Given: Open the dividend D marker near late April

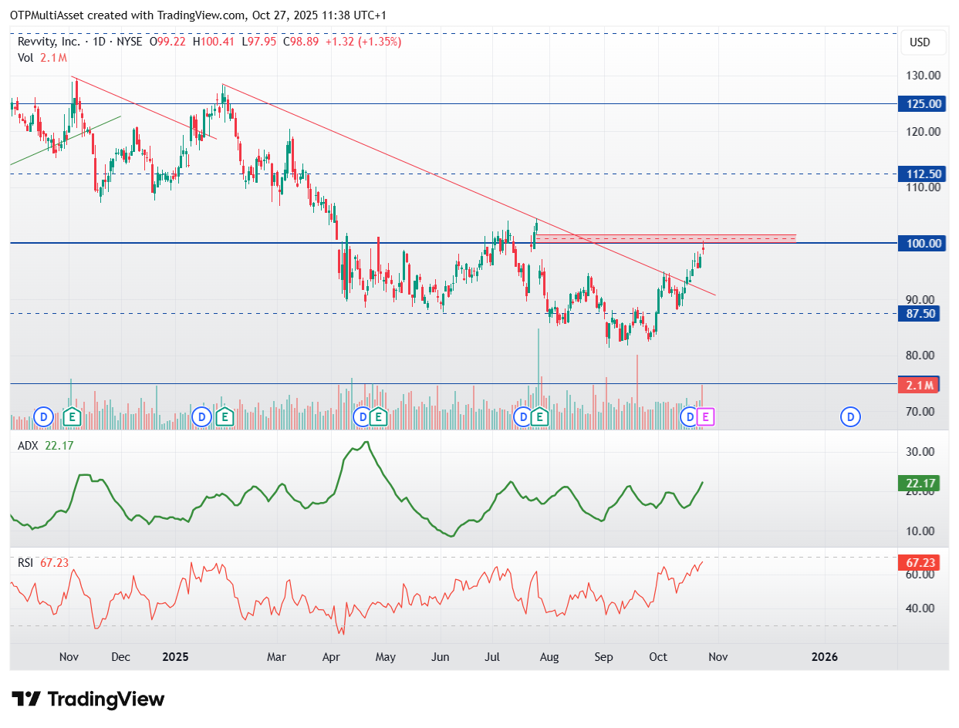Looking at the screenshot, I should (x=361, y=417).
